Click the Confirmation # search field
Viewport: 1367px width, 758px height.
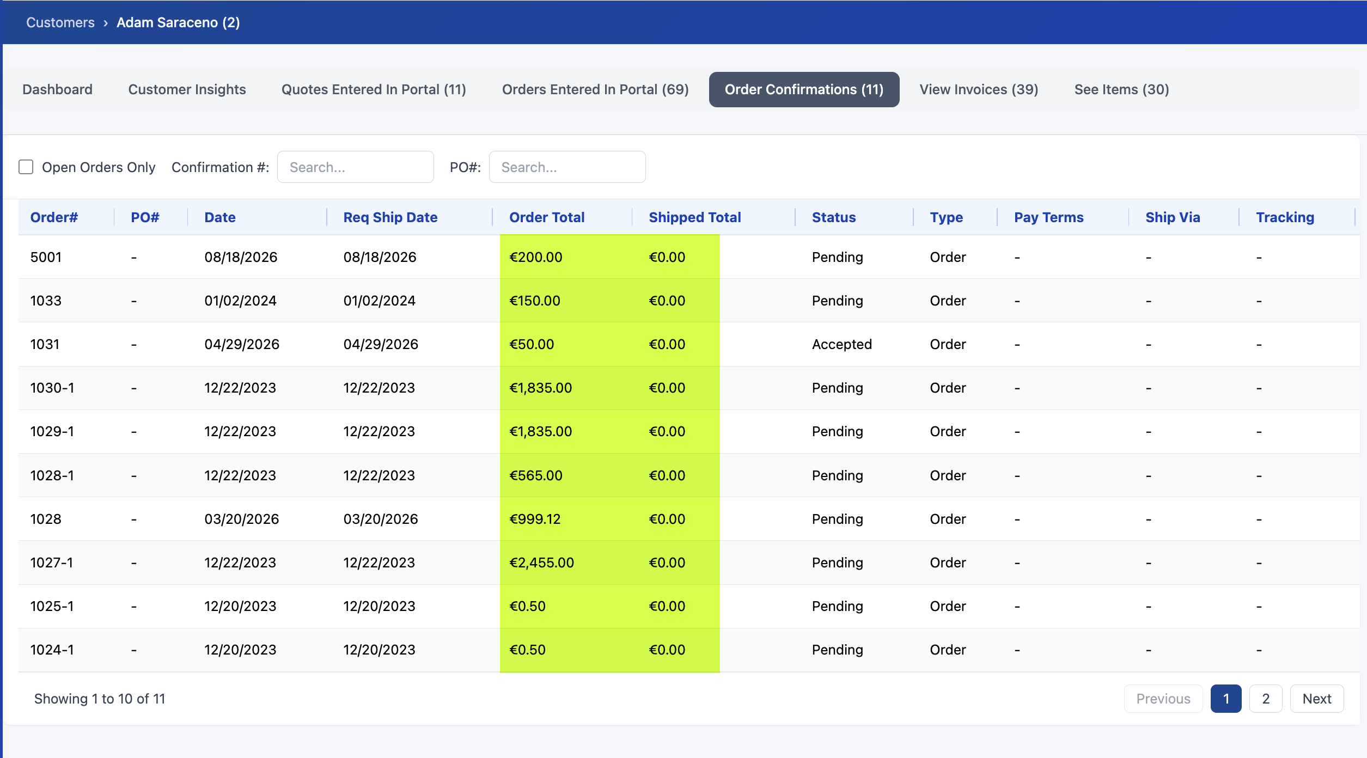(355, 167)
